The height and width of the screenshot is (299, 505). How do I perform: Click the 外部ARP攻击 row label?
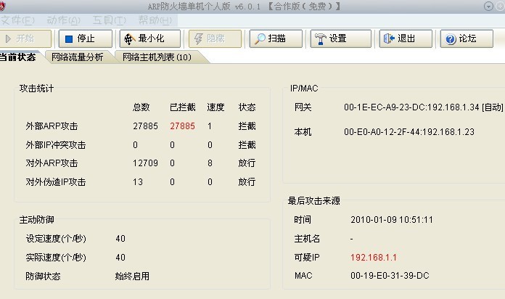(52, 126)
